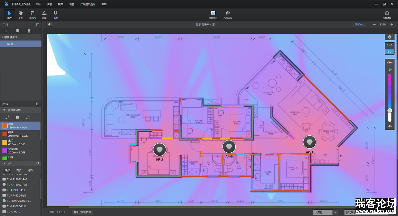398x216 pixels.
Task: Select the line wall drawing tool
Action: (x=7, y=117)
